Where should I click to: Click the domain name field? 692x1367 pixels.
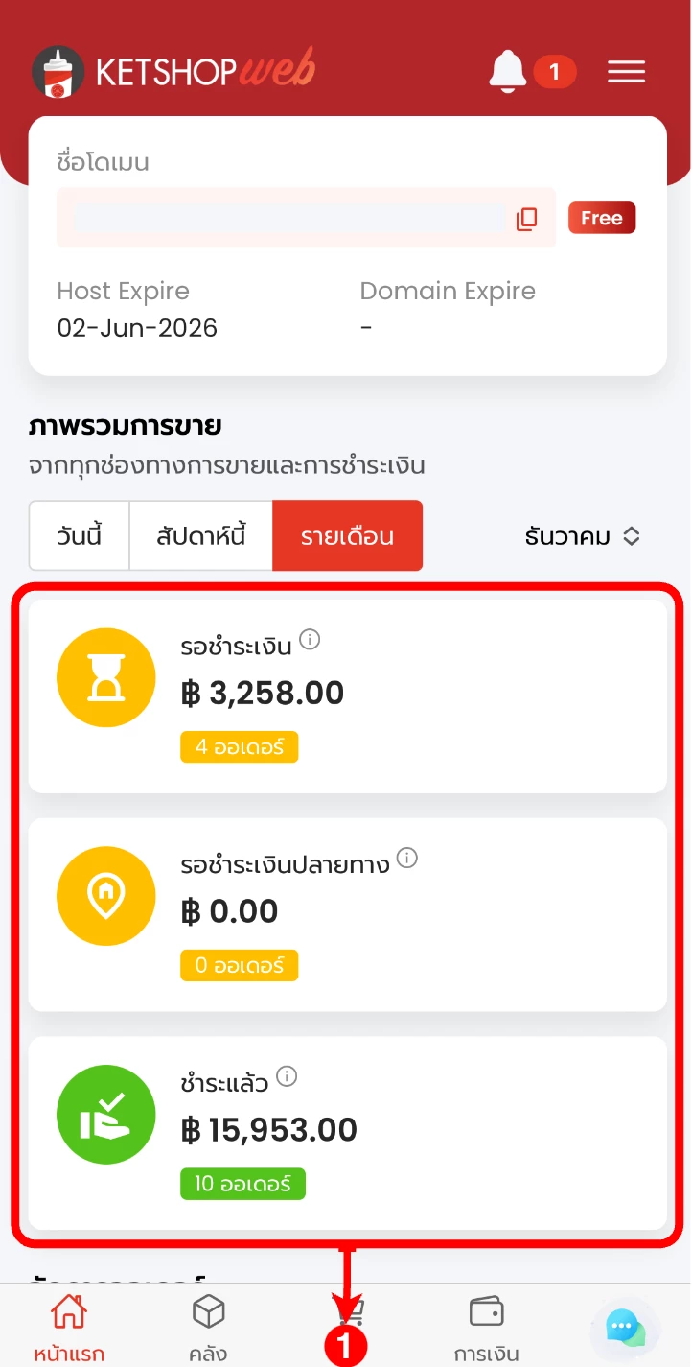point(289,219)
